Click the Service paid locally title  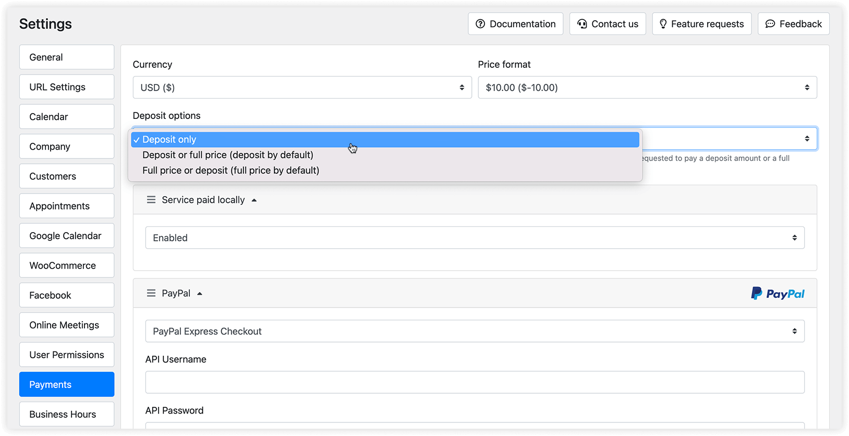(x=203, y=200)
